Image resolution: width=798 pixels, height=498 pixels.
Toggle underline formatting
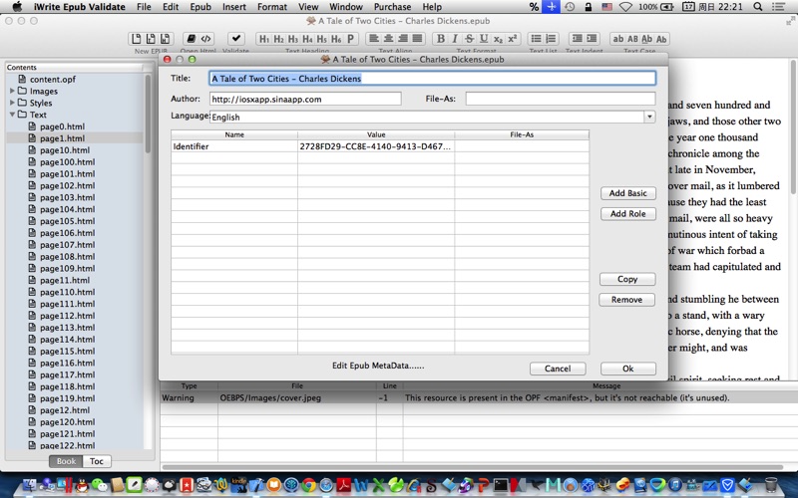coord(484,39)
